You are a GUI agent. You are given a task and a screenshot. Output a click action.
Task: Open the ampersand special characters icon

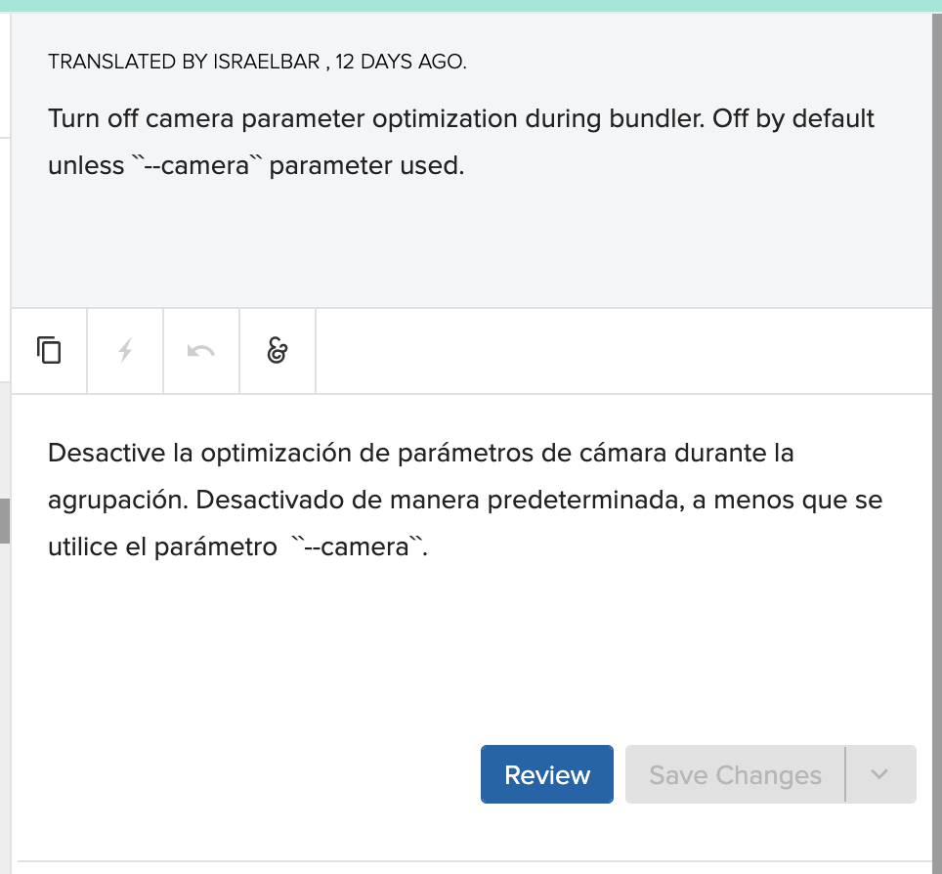point(278,351)
